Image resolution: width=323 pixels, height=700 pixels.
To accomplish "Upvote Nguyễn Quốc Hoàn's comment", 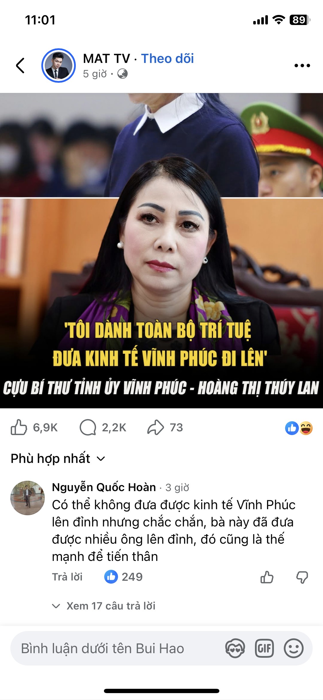I will coord(267,577).
